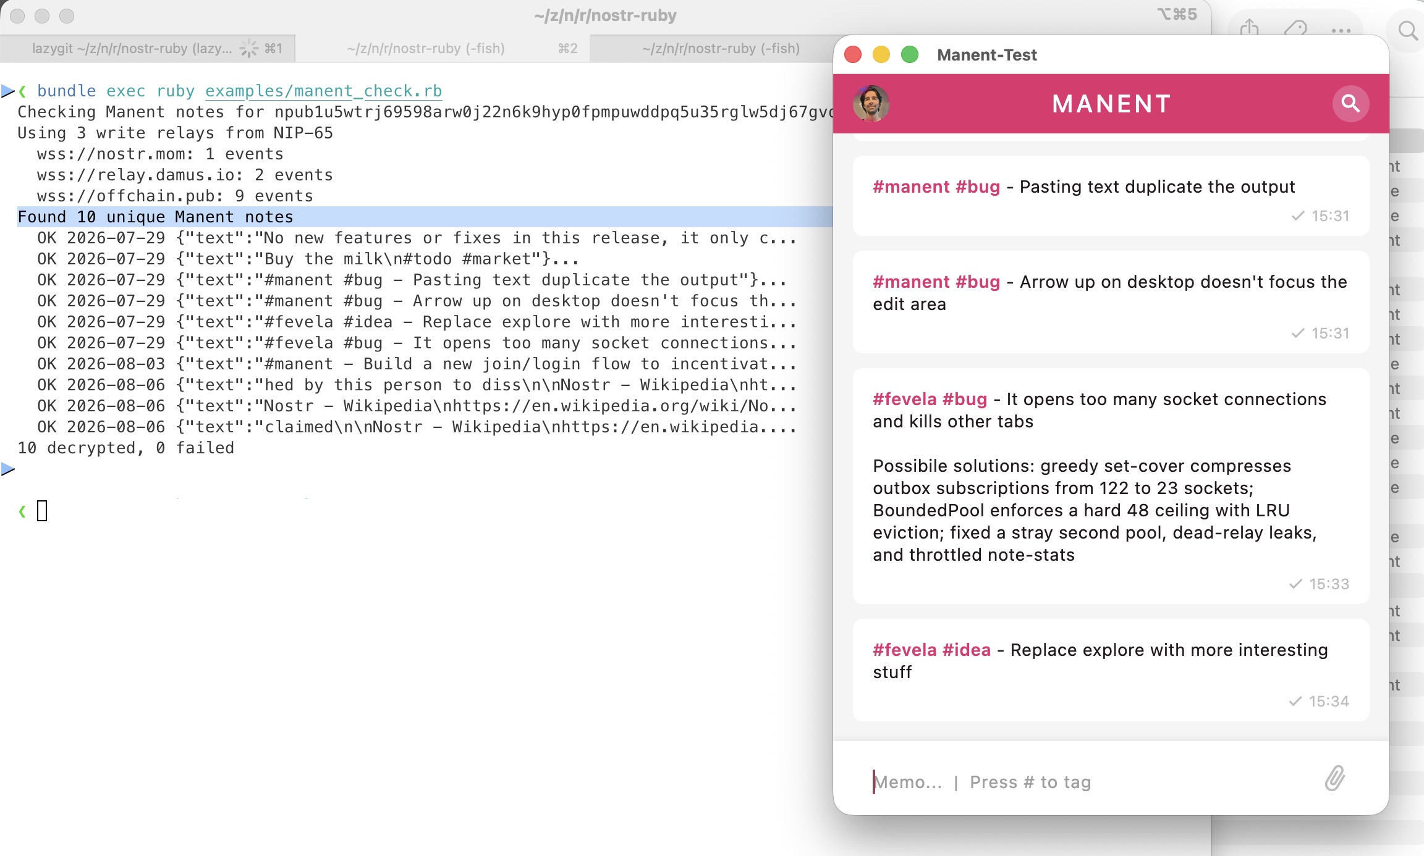
Task: Click the MANENT title in the pink header
Action: pos(1111,104)
